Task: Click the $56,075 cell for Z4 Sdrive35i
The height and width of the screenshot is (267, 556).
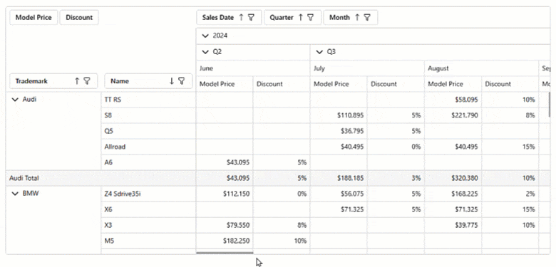Action: (339, 194)
